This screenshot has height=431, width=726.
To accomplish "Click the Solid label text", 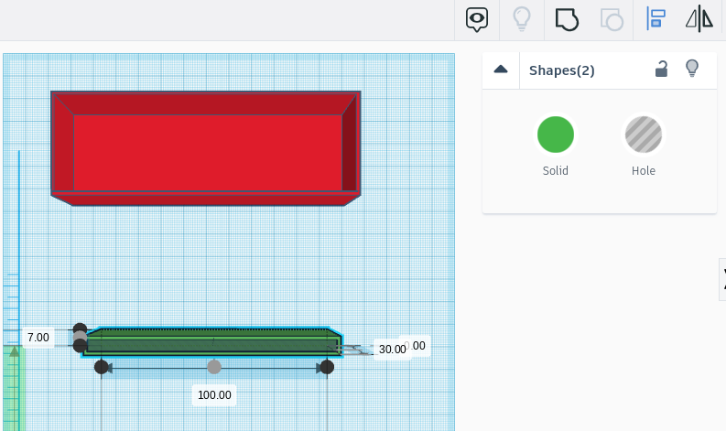I will click(555, 171).
